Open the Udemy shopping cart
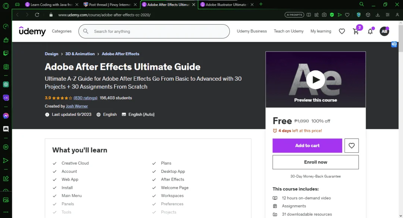Image resolution: width=403 pixels, height=218 pixels. pos(356,31)
